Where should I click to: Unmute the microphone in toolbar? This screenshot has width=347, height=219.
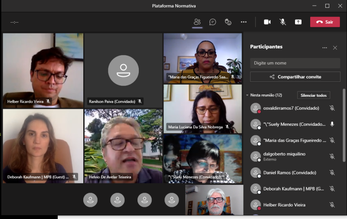coord(282,22)
